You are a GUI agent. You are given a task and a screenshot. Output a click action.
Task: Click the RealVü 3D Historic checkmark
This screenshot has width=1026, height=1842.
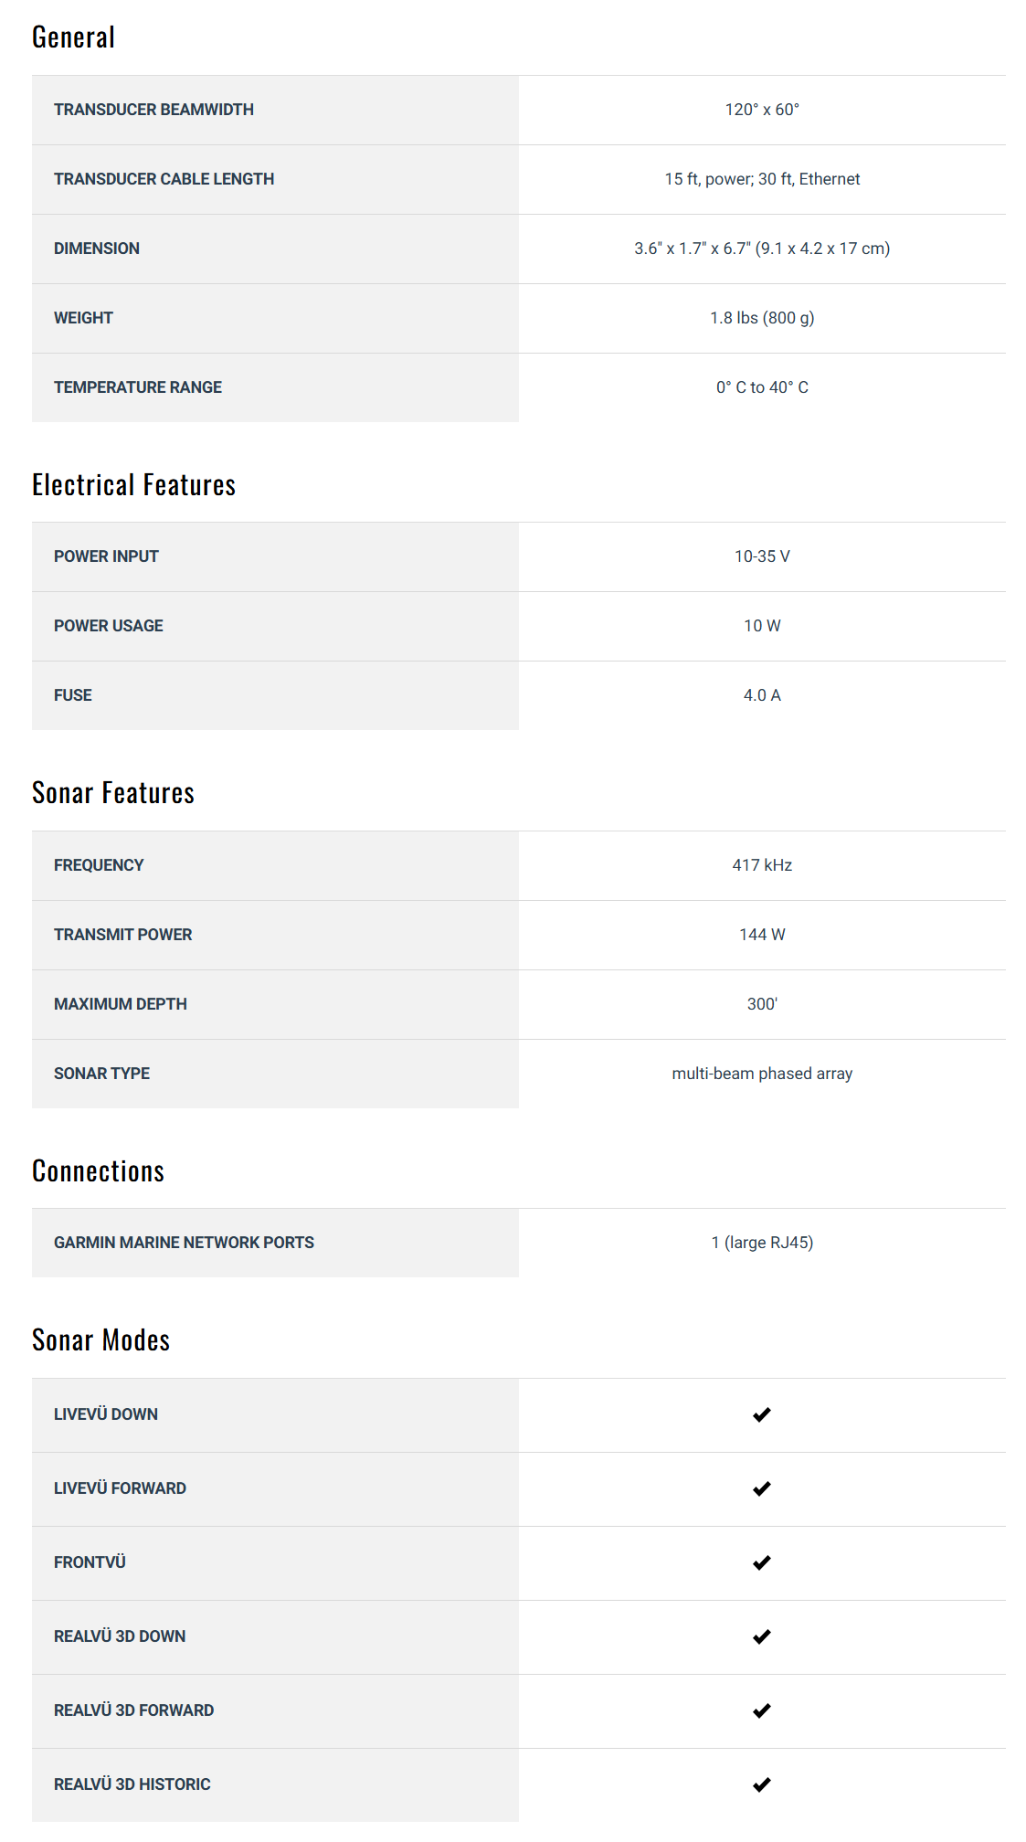click(762, 1784)
